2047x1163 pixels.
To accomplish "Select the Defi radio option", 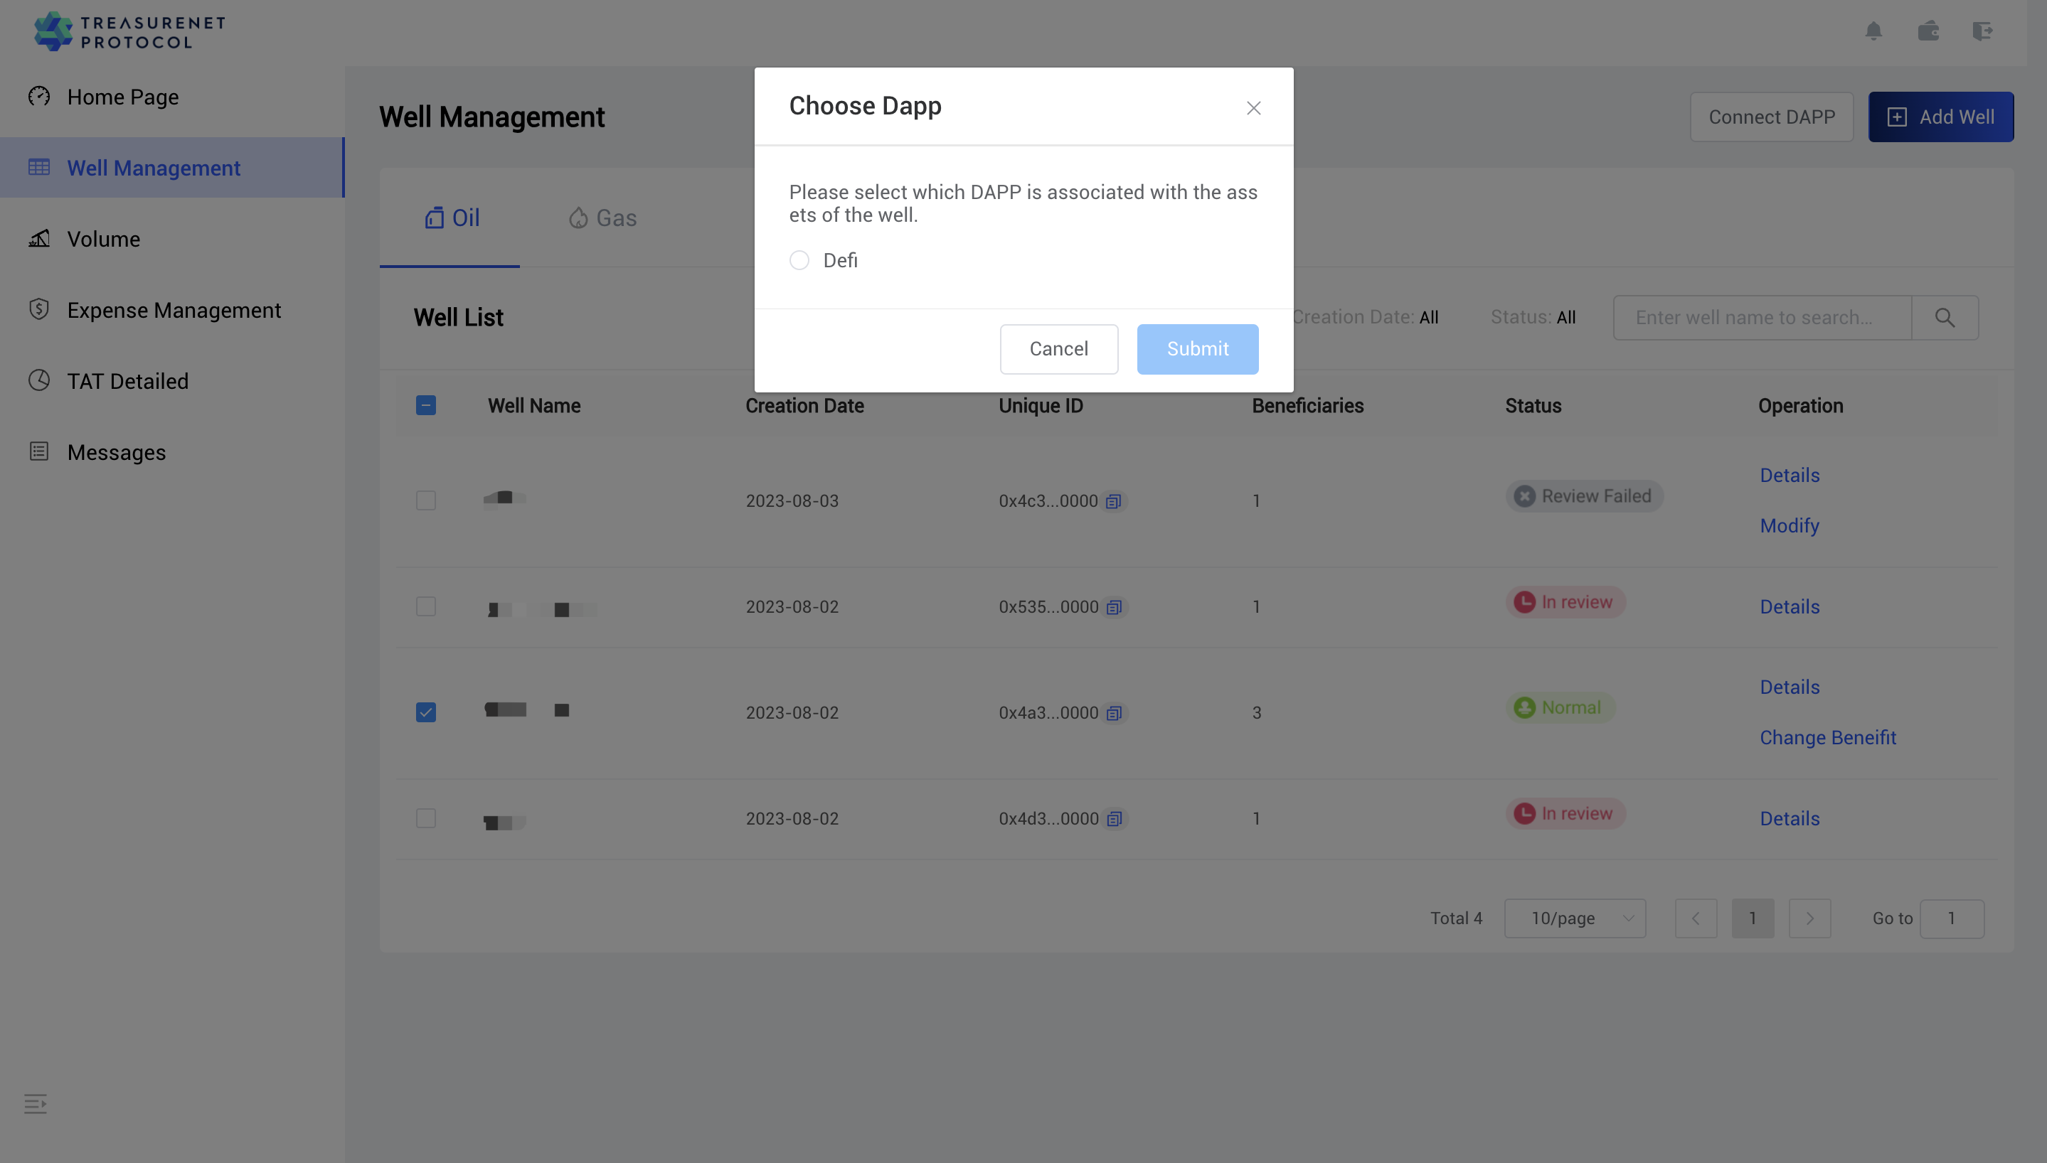I will 799,260.
